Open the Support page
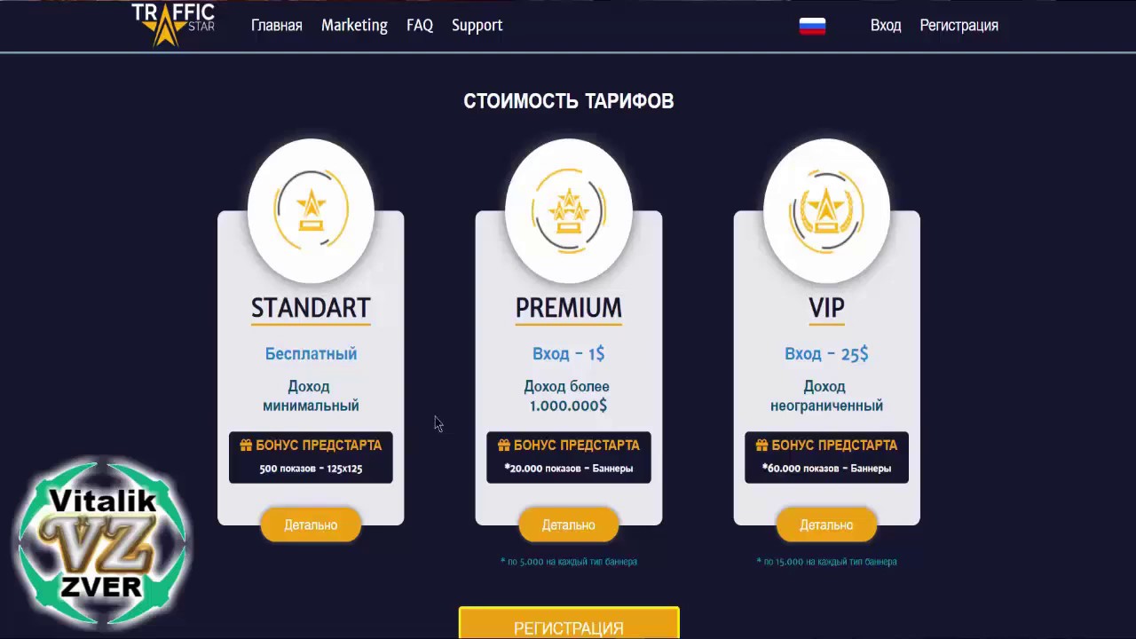This screenshot has height=639, width=1136. [x=477, y=26]
